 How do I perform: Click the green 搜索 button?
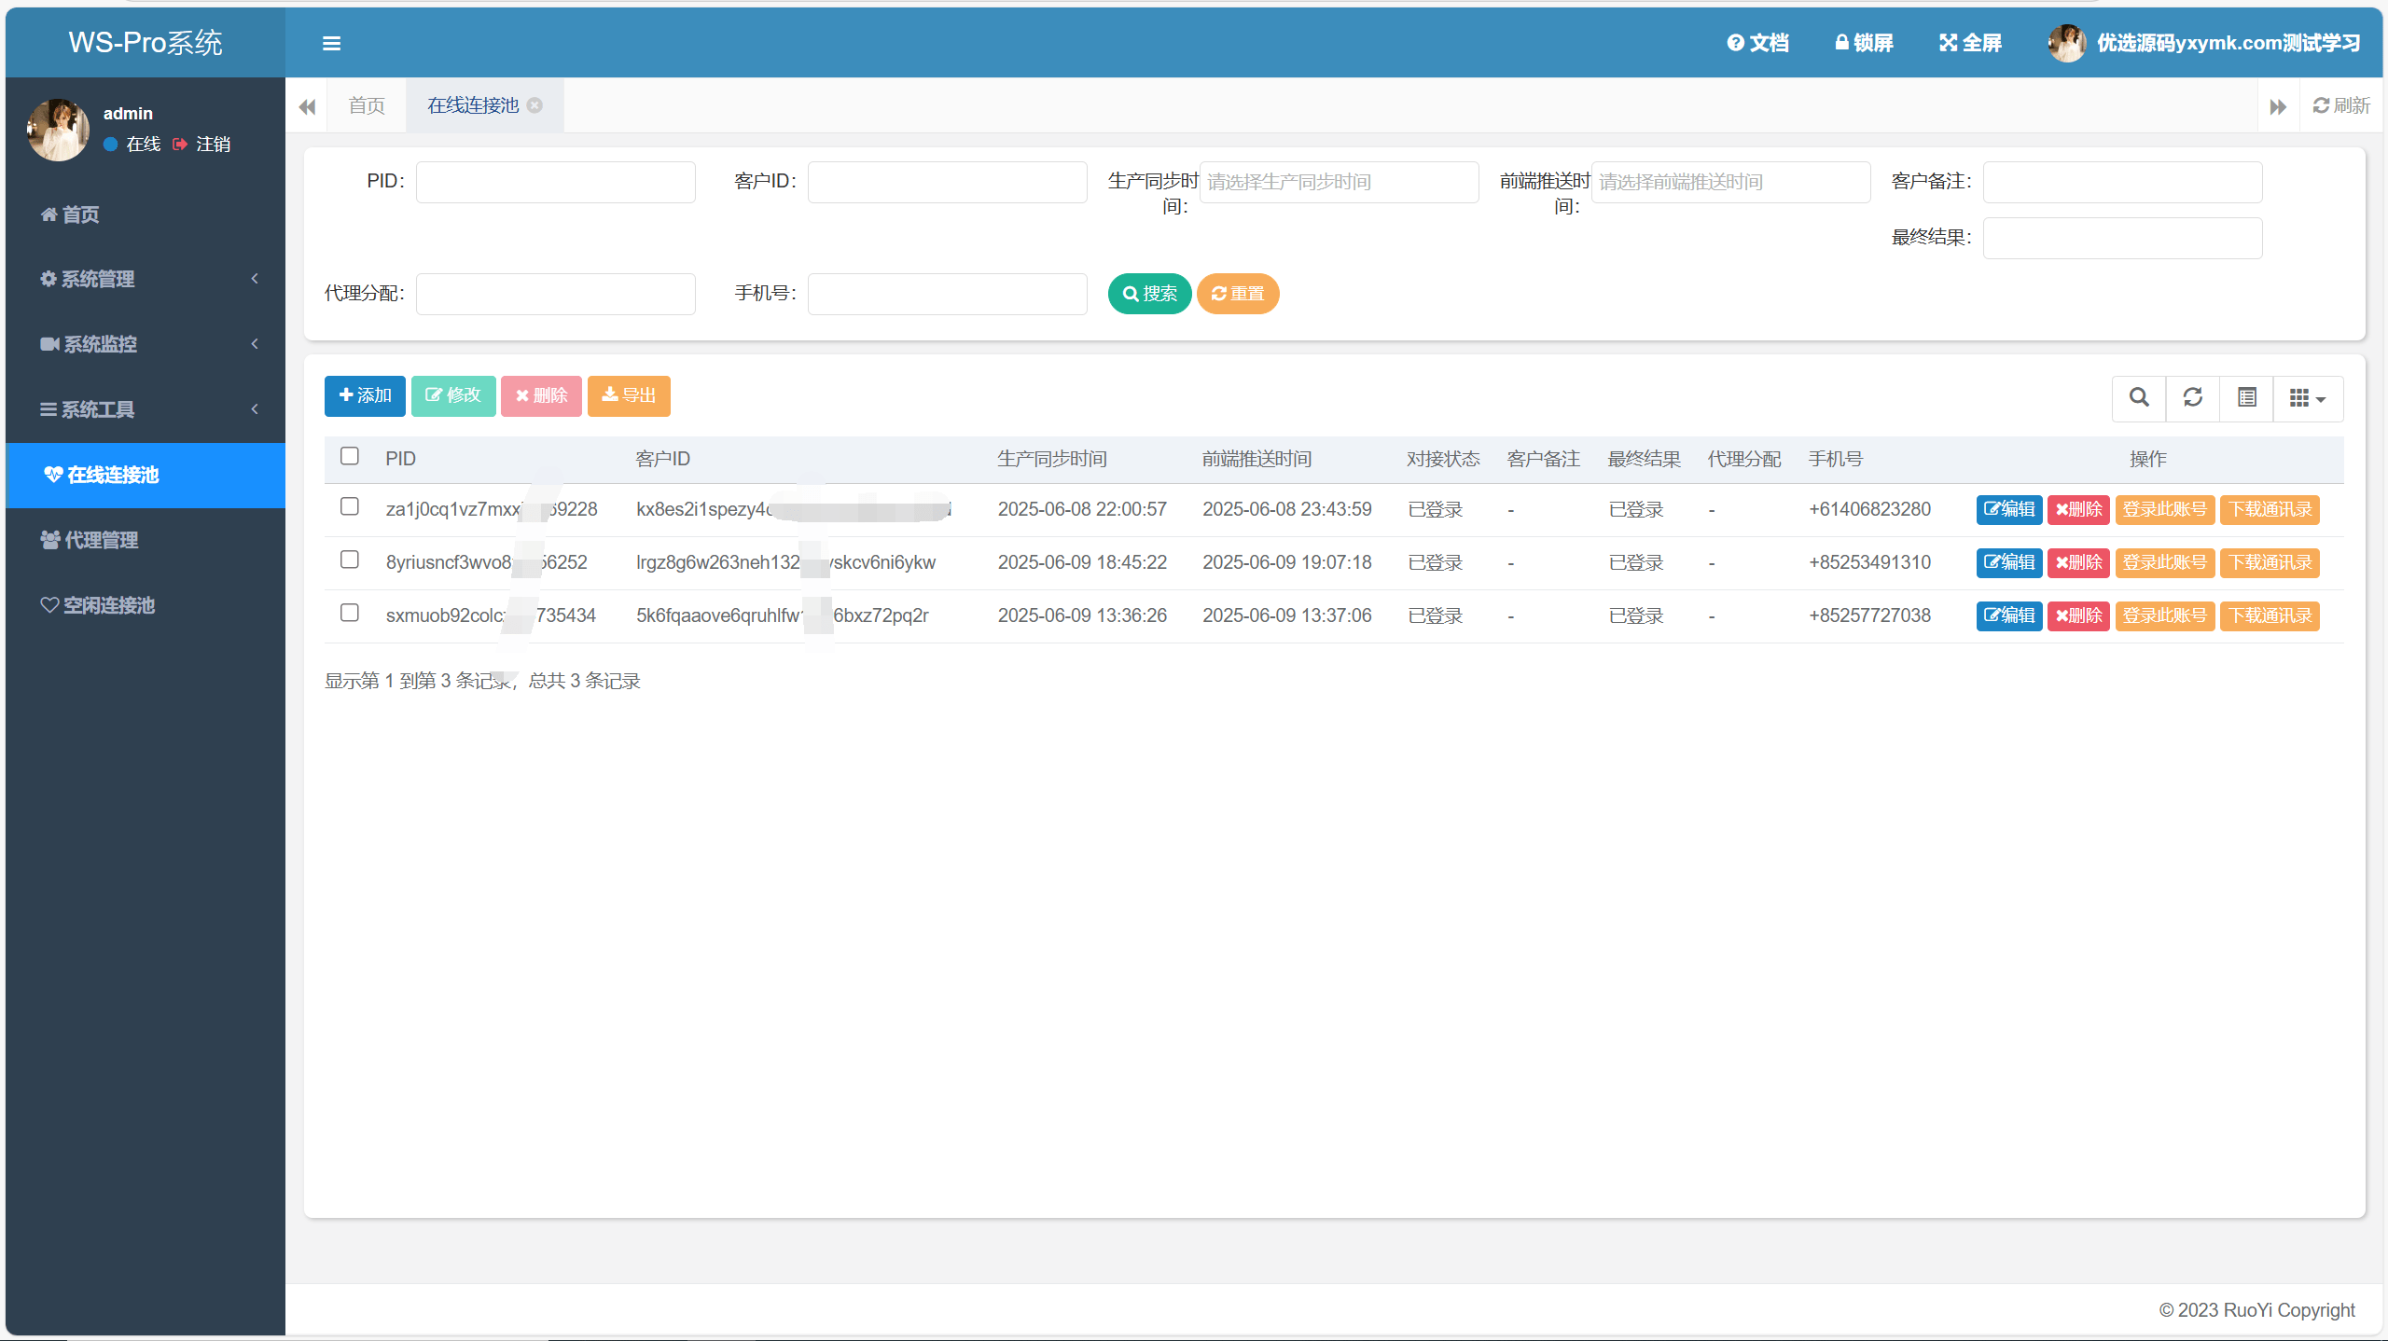tap(1149, 294)
